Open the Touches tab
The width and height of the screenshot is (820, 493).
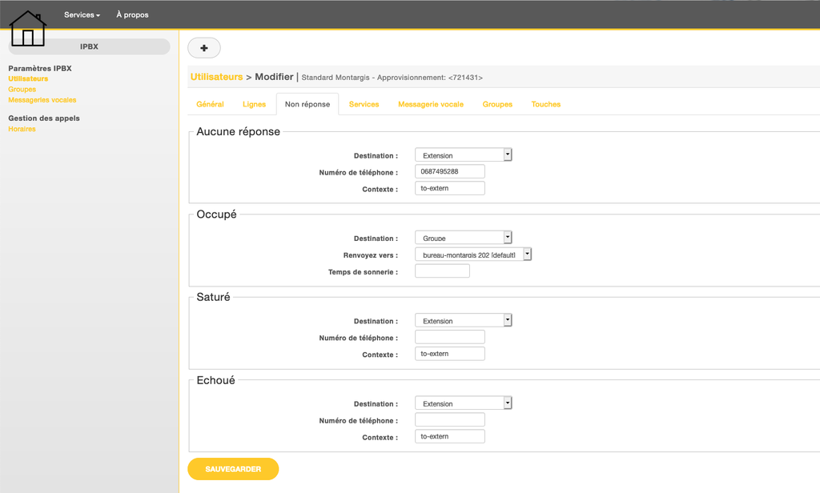(545, 104)
